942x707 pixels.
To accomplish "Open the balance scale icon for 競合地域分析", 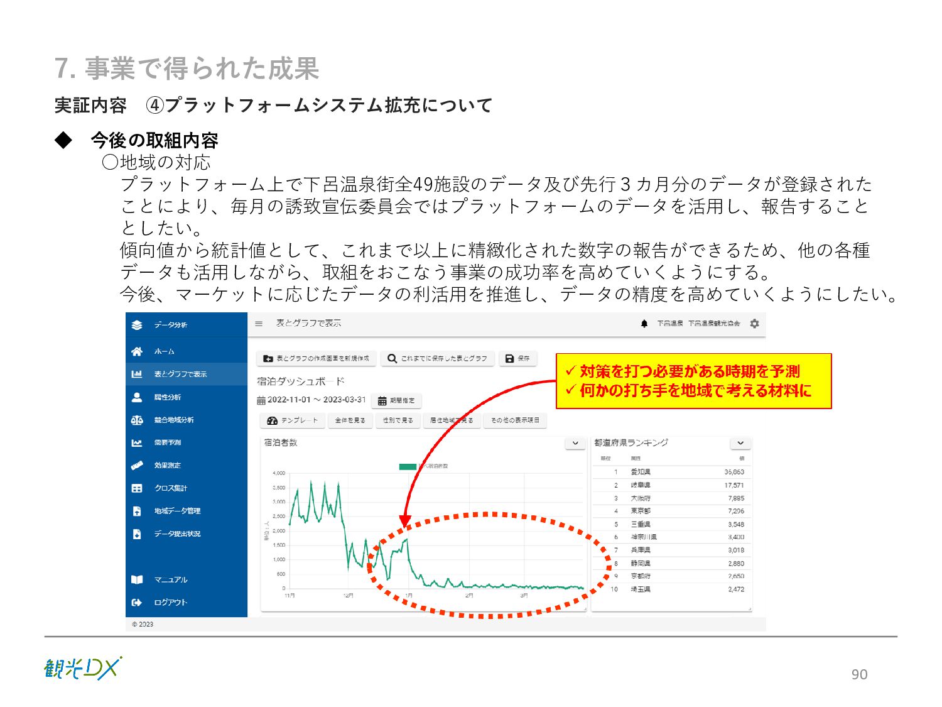I will pyautogui.click(x=137, y=420).
